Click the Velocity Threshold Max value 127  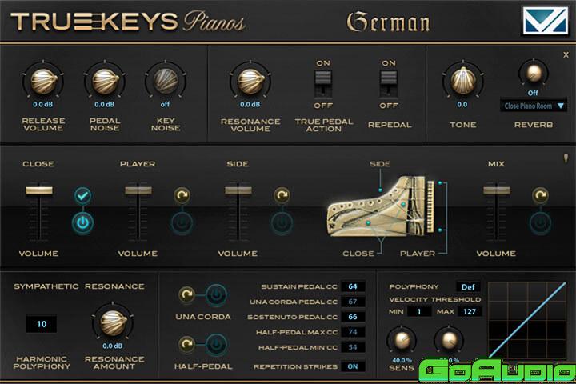pyautogui.click(x=470, y=312)
